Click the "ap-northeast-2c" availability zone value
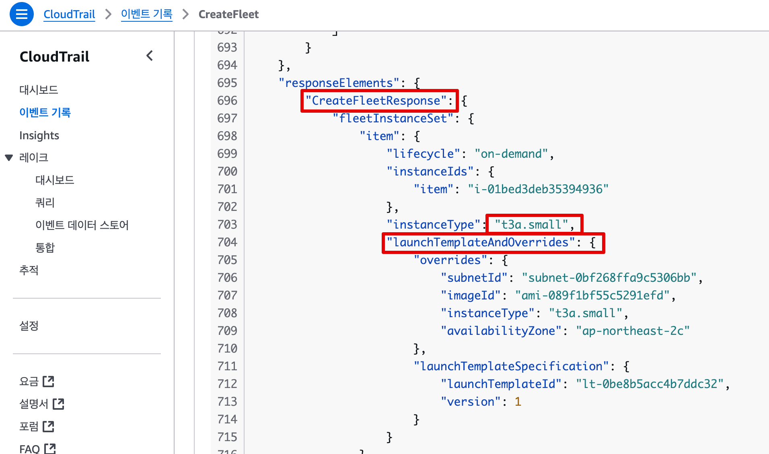Image resolution: width=769 pixels, height=454 pixels. pos(633,331)
